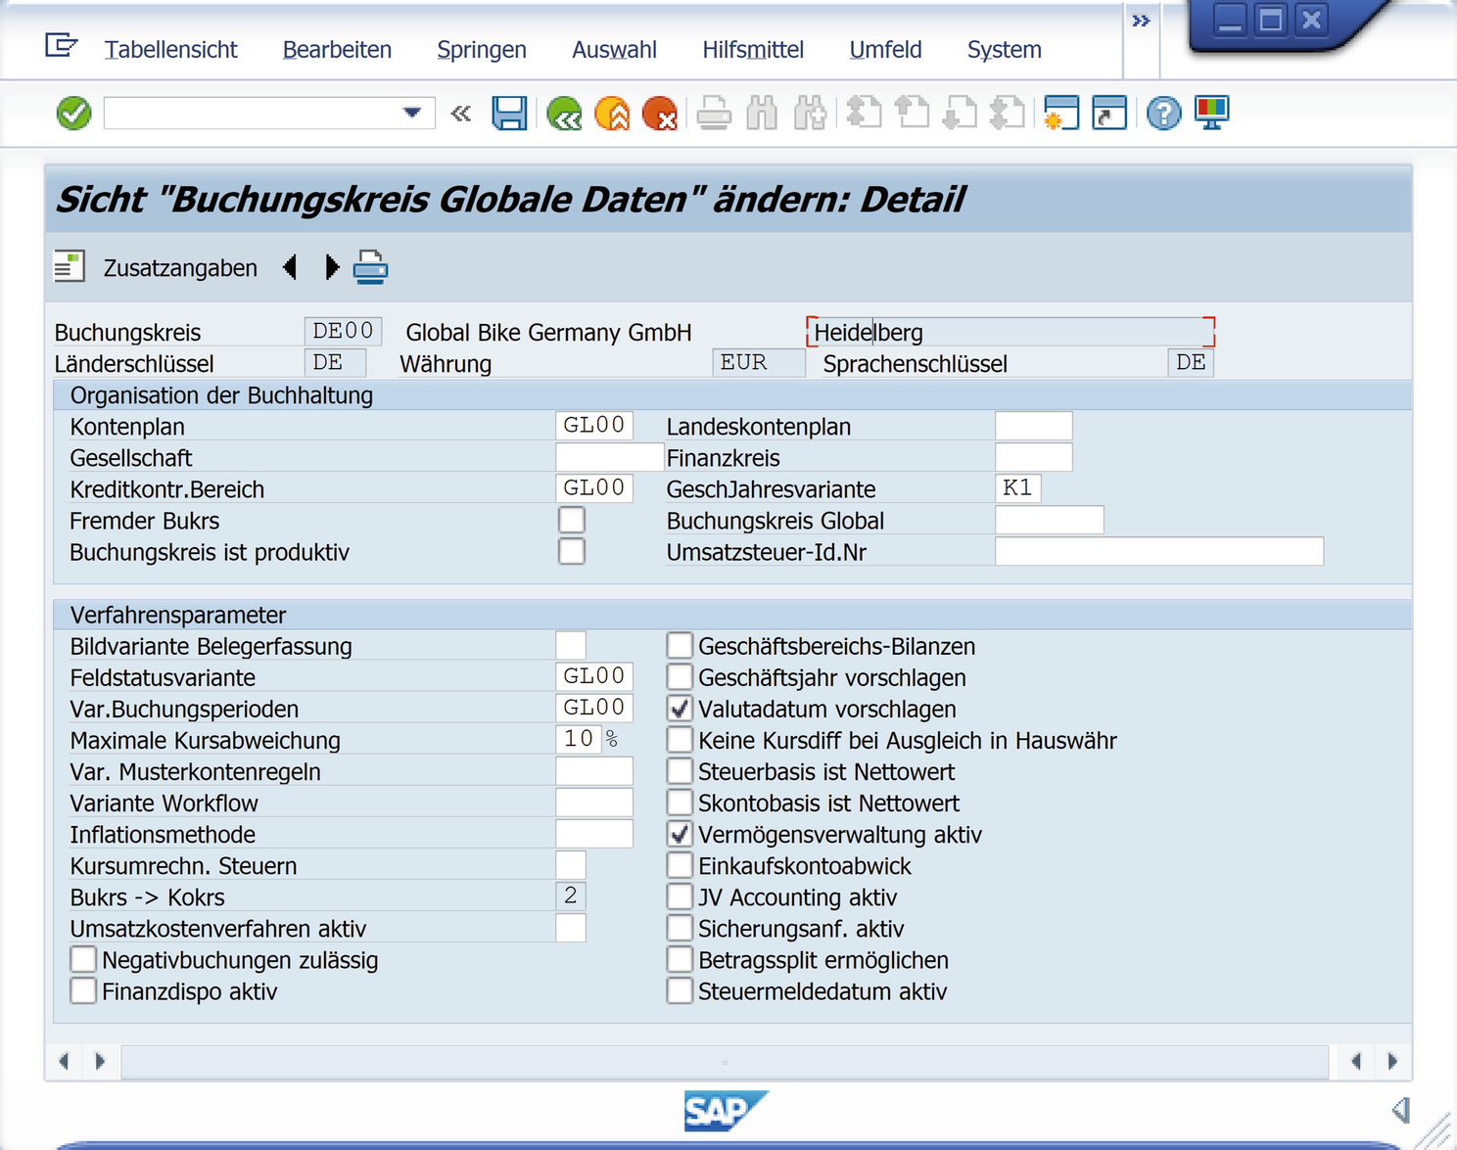The height and width of the screenshot is (1150, 1457).
Task: Click the printer icon in the application toolbar
Action: (x=370, y=267)
